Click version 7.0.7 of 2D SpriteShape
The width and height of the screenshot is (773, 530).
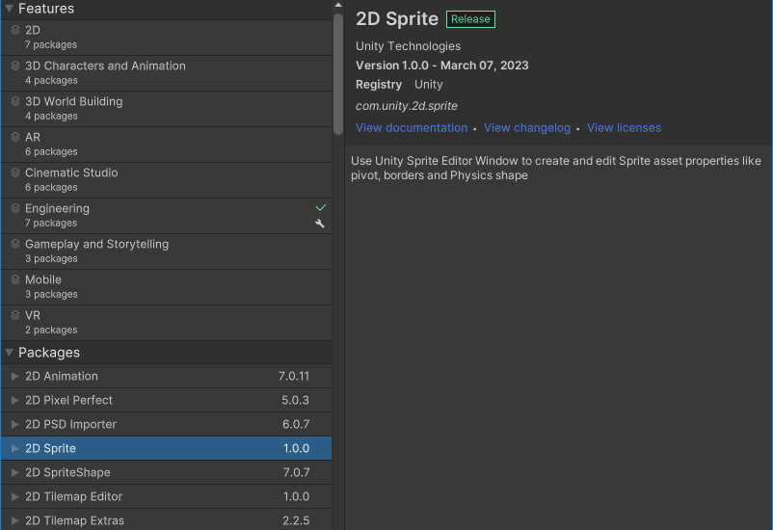click(296, 472)
